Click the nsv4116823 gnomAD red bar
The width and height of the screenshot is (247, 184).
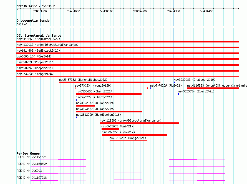pyautogui.click(x=213, y=88)
